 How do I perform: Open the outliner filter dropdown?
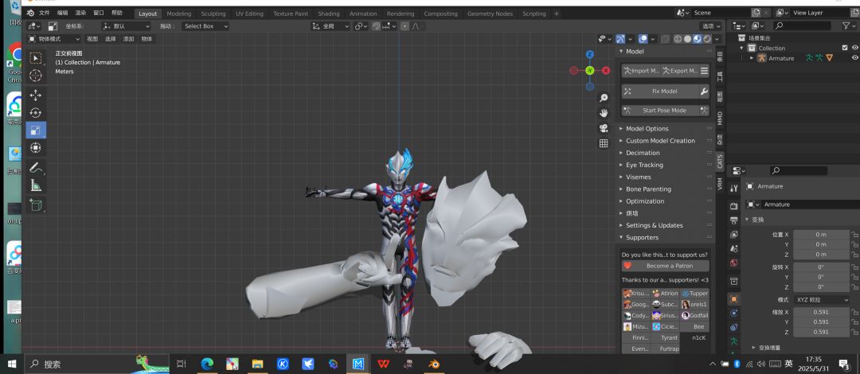849,25
